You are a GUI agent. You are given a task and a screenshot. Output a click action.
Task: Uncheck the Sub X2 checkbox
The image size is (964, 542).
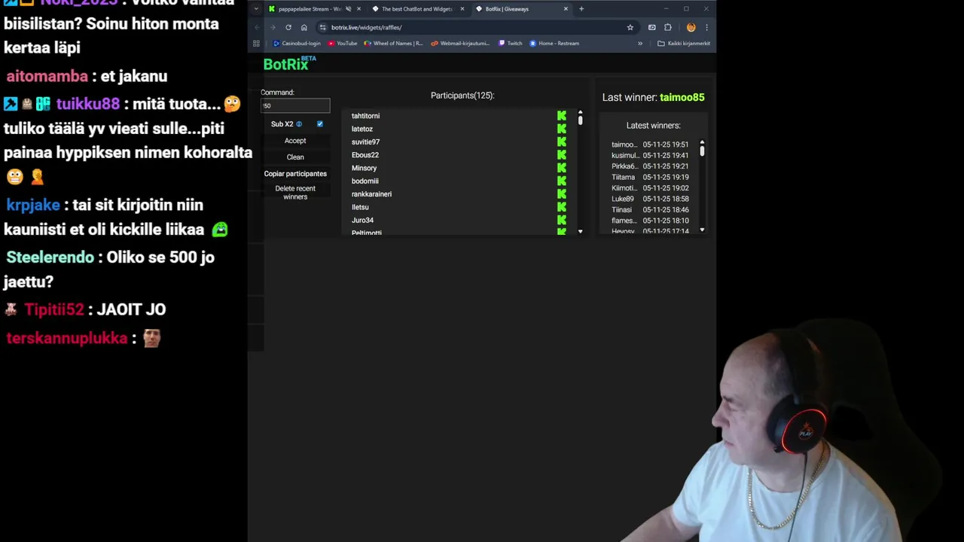[320, 124]
